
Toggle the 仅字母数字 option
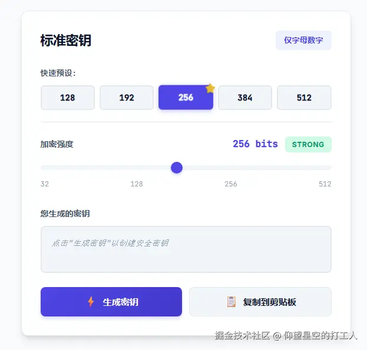click(x=303, y=40)
